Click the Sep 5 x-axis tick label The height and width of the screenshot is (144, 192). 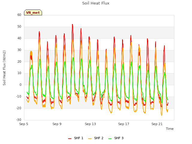tap(24, 124)
